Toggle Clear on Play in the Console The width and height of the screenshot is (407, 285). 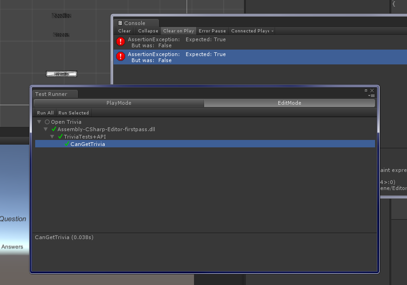(178, 31)
